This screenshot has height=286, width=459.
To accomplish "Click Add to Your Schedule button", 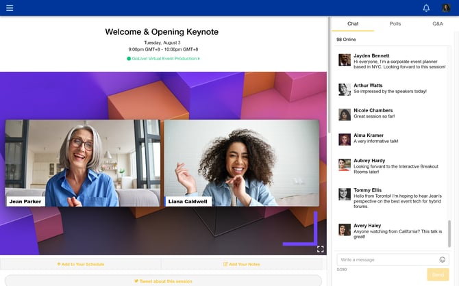I will (81, 264).
